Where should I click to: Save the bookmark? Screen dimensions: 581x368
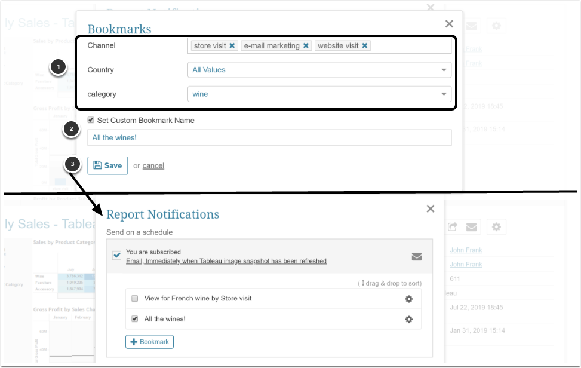pos(107,165)
